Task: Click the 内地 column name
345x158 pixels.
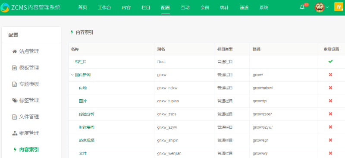Action: point(83,88)
